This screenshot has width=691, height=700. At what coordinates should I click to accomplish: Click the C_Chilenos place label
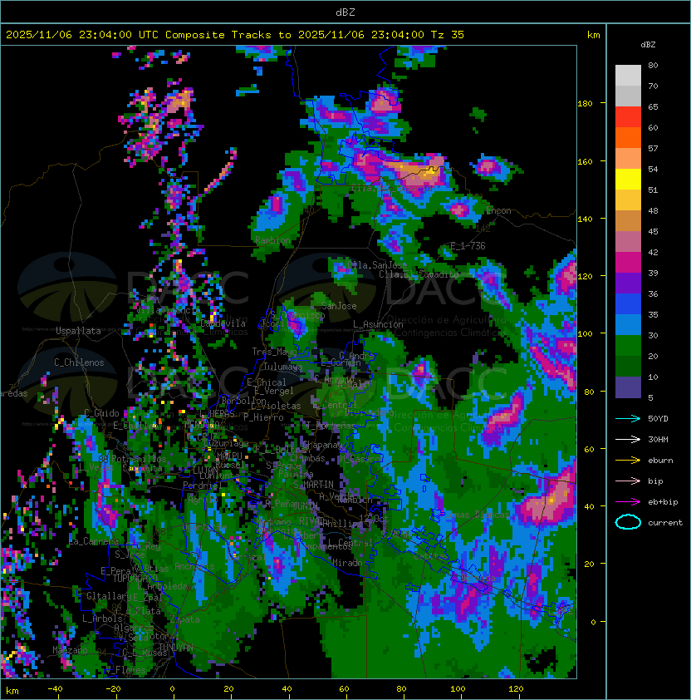[x=79, y=362]
